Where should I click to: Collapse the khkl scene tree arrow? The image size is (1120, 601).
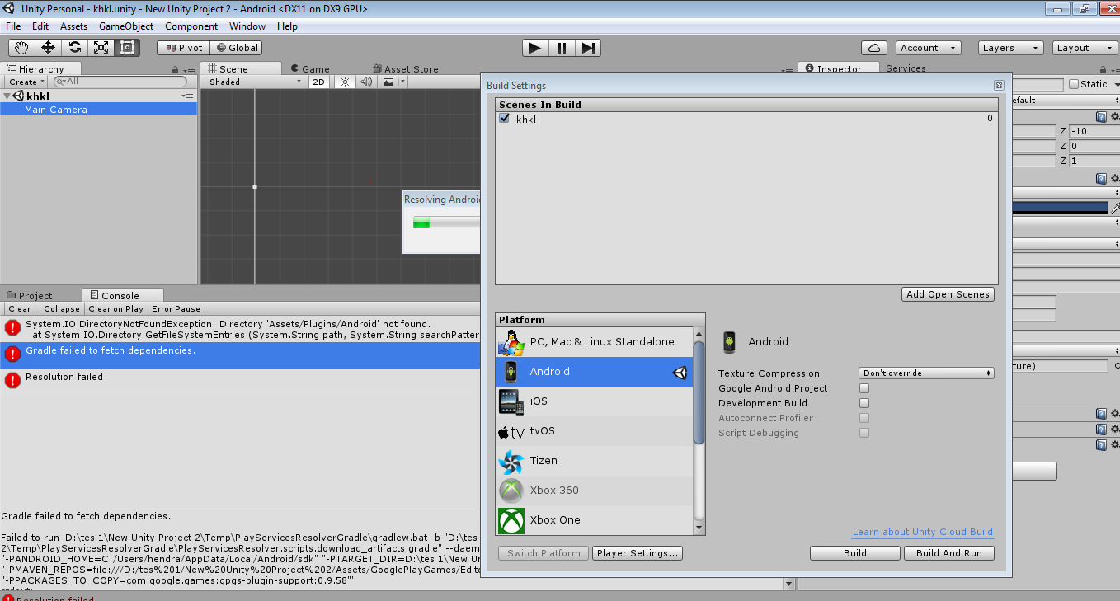tap(7, 96)
